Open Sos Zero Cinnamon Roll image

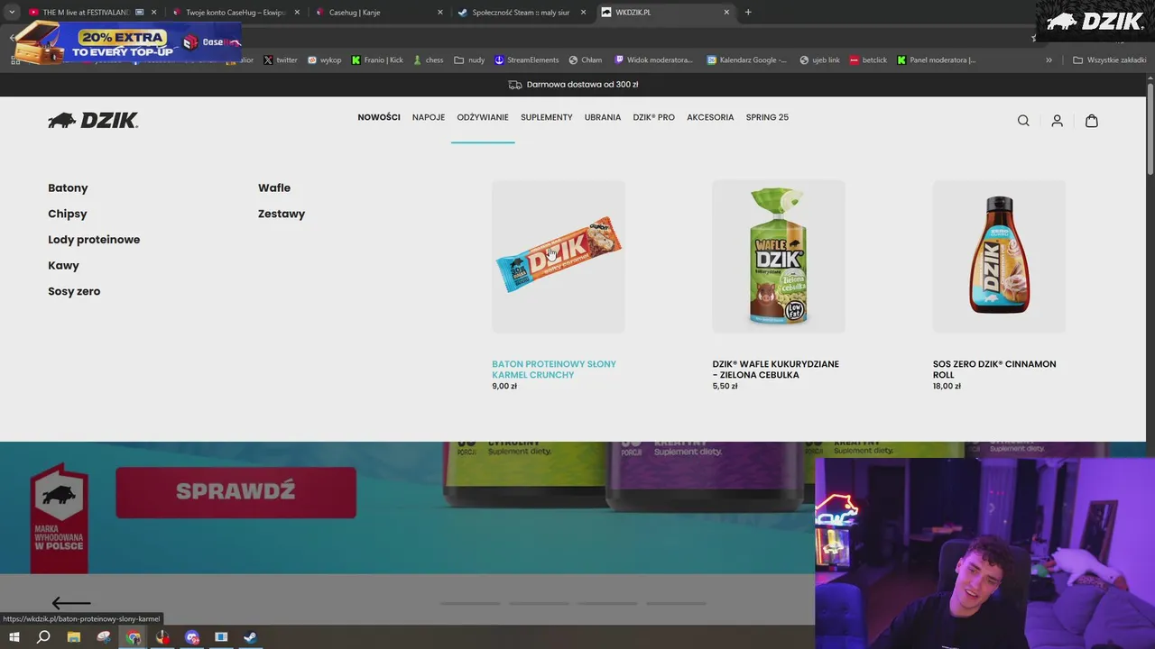coord(999,257)
